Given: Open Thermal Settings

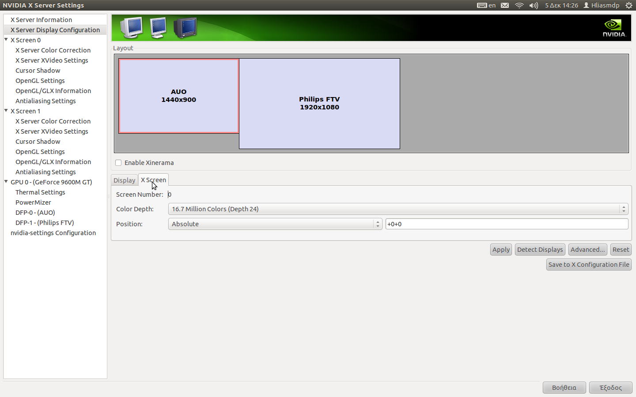Looking at the screenshot, I should [x=40, y=192].
